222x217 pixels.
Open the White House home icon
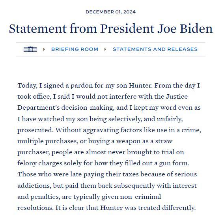tap(30, 49)
